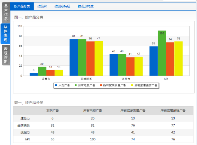Click orange 所有家装家居广告 legend swatch
The width and height of the screenshot is (197, 145).
click(x=101, y=85)
